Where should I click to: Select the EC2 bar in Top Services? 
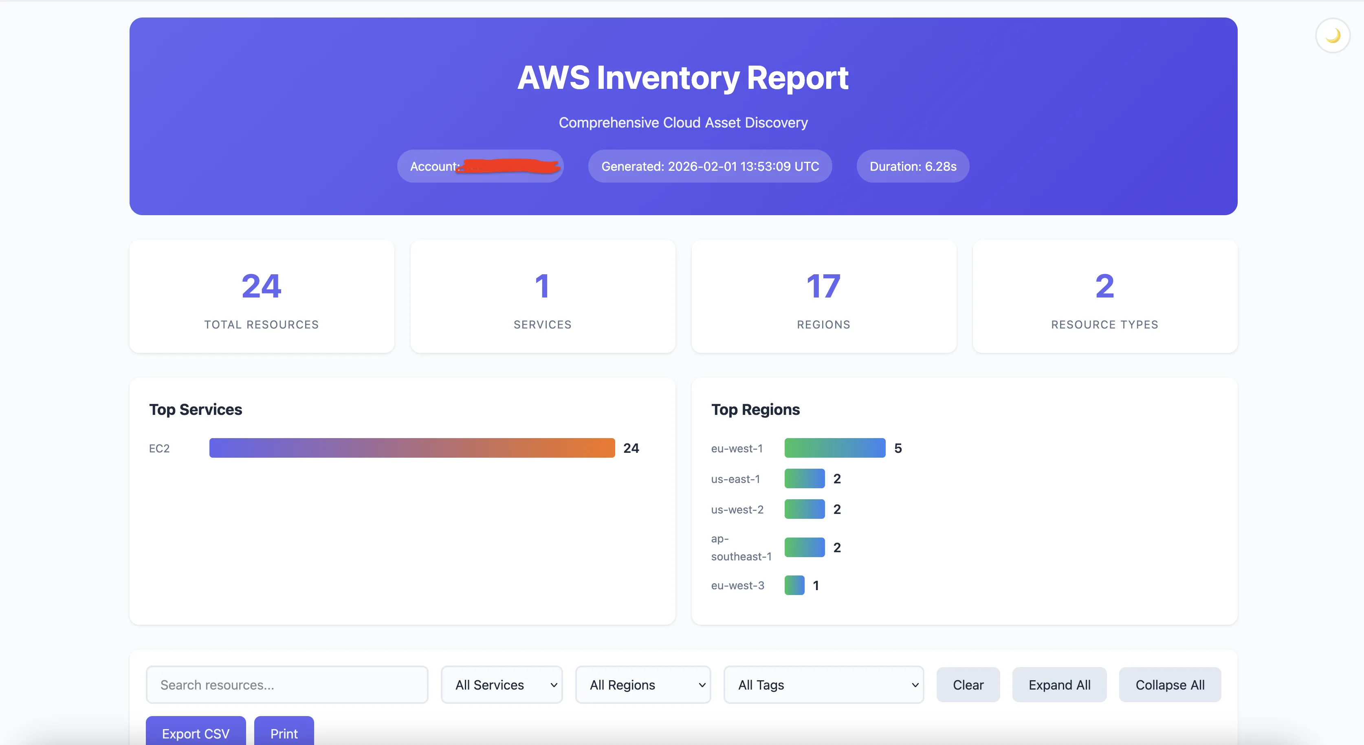[x=412, y=448]
